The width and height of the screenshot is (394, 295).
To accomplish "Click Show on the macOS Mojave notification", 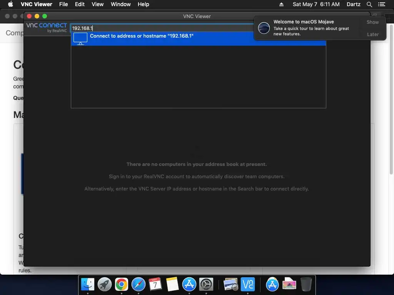I will pos(372,22).
